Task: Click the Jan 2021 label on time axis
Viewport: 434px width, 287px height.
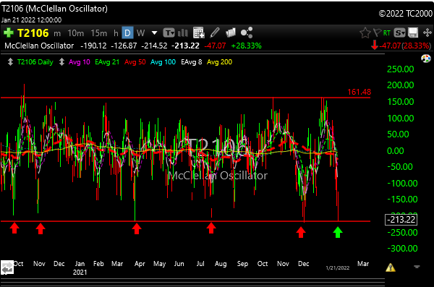Action: point(80,267)
